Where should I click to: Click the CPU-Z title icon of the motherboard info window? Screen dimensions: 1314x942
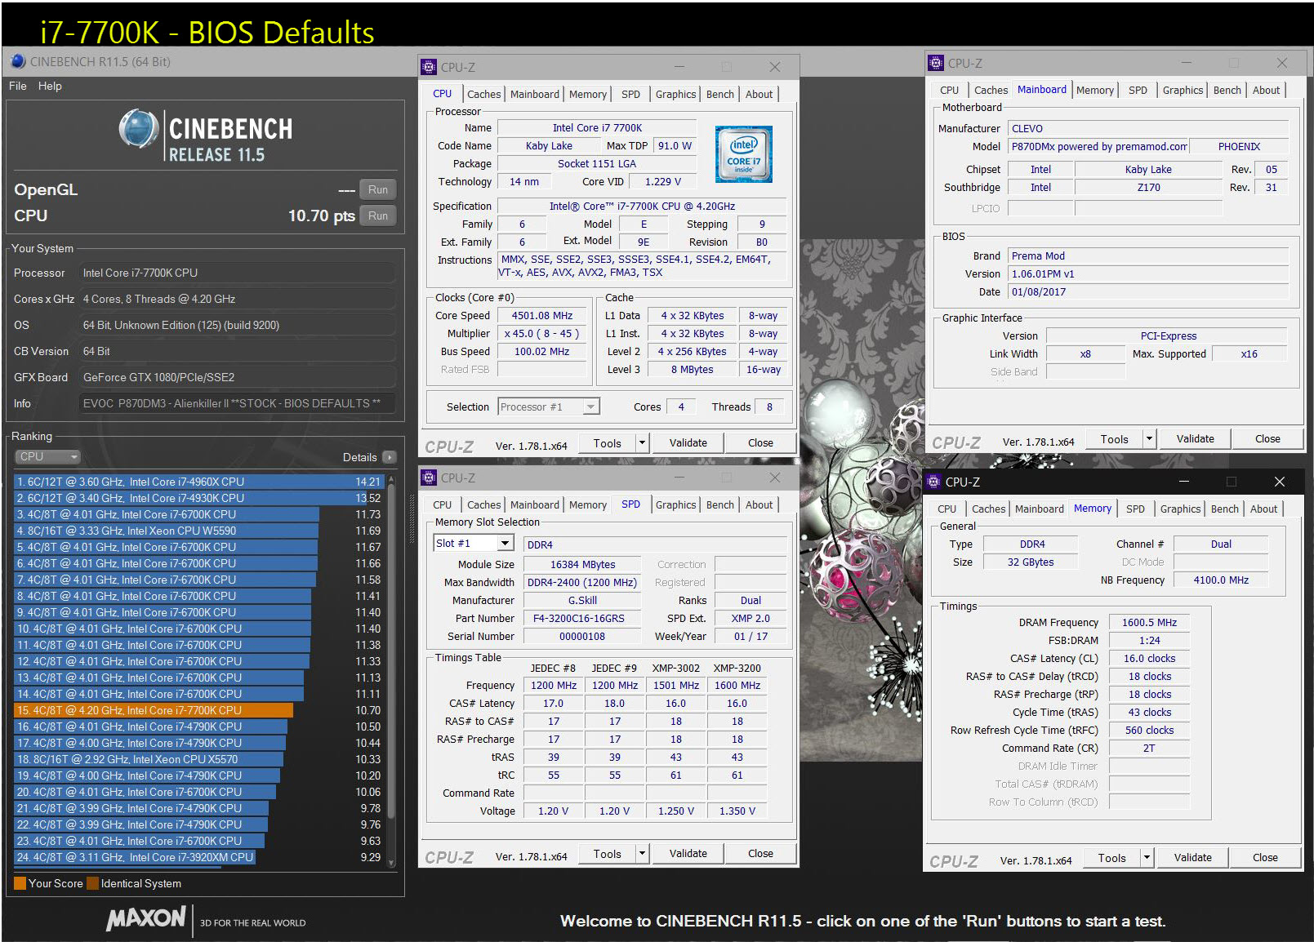(936, 63)
